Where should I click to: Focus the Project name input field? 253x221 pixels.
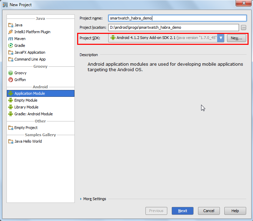(178, 18)
